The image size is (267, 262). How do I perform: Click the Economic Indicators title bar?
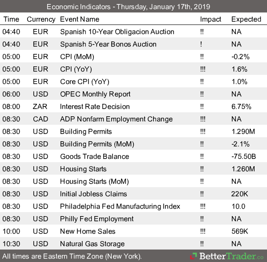coord(133,7)
